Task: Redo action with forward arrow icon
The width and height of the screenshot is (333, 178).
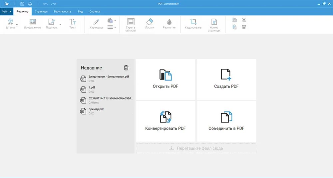Action: [x=54, y=4]
